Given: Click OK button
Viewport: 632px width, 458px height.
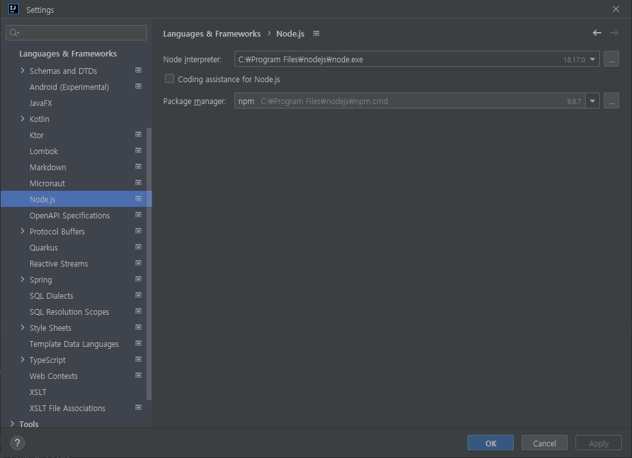Looking at the screenshot, I should [491, 443].
